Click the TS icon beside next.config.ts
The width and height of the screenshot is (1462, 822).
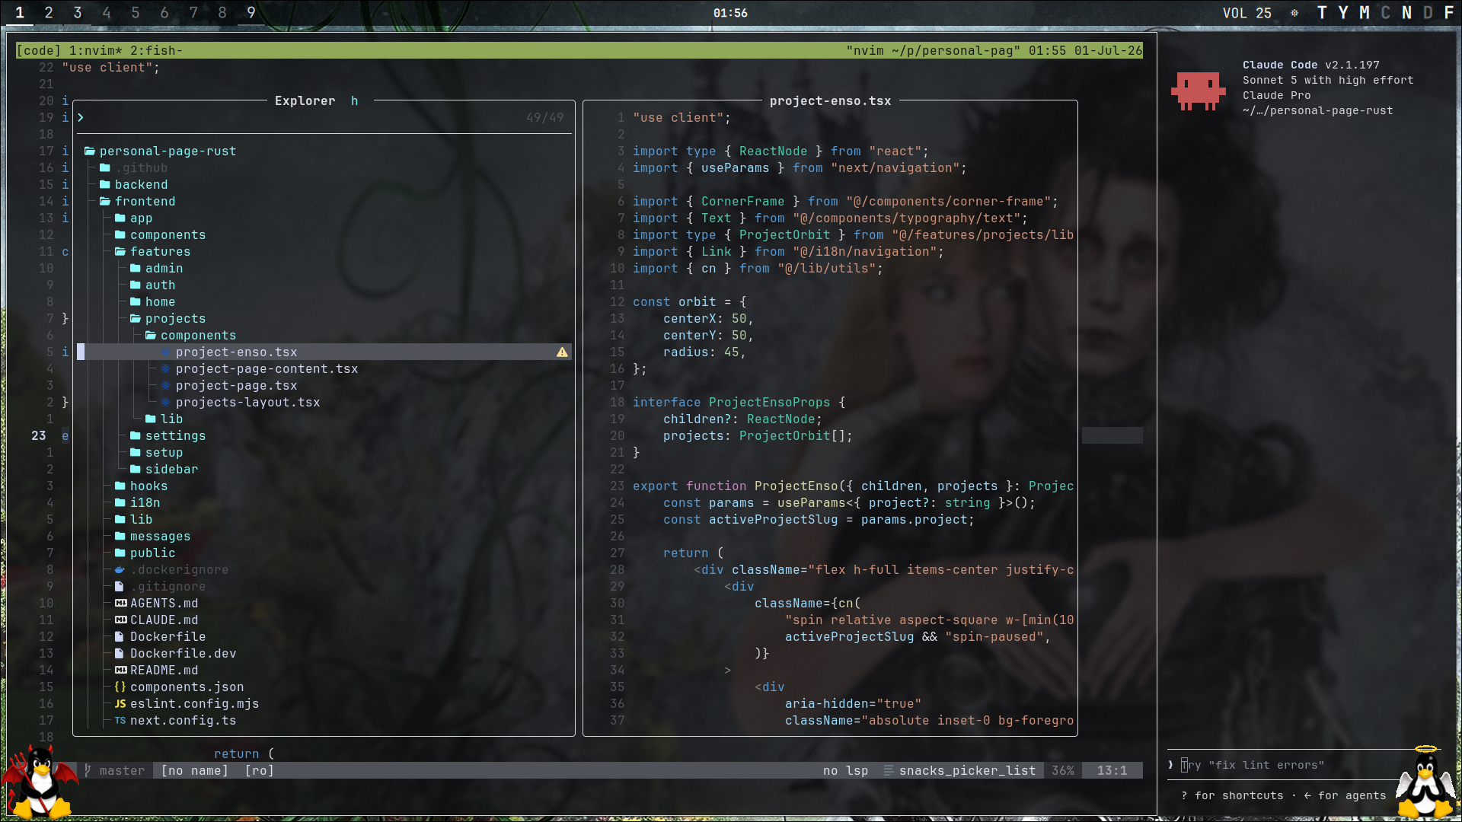(x=120, y=721)
